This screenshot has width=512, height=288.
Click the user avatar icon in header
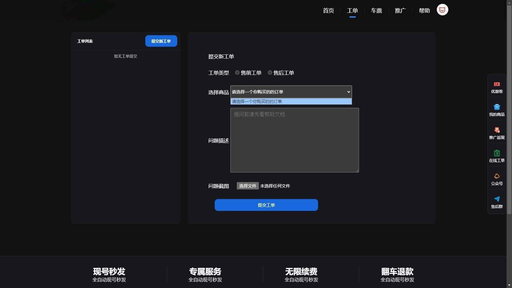442,10
